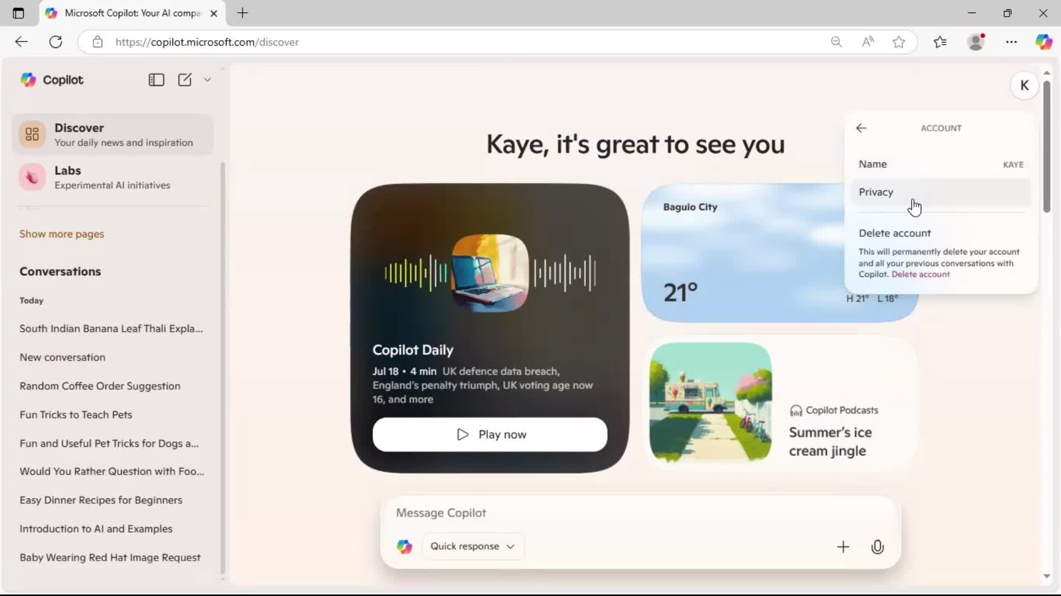Click the plus attach button
This screenshot has height=596, width=1061.
pyautogui.click(x=843, y=547)
